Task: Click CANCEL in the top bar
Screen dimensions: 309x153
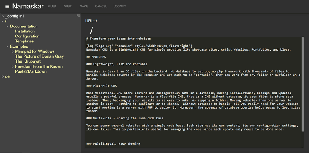Action: (101, 6)
